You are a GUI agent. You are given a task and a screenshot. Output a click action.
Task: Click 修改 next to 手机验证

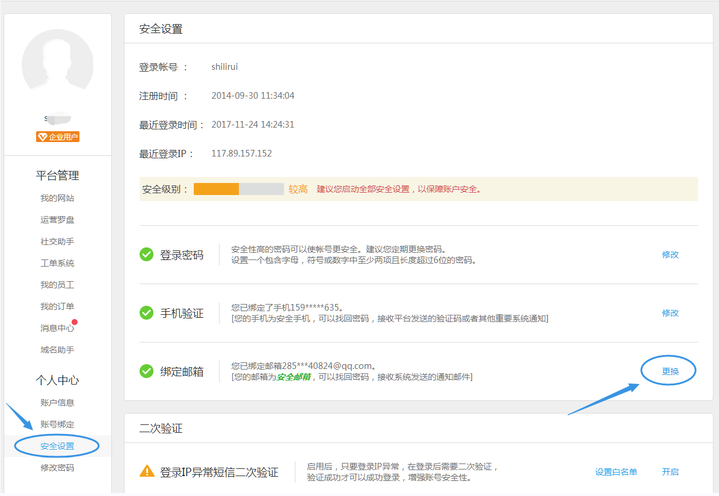[x=670, y=313]
